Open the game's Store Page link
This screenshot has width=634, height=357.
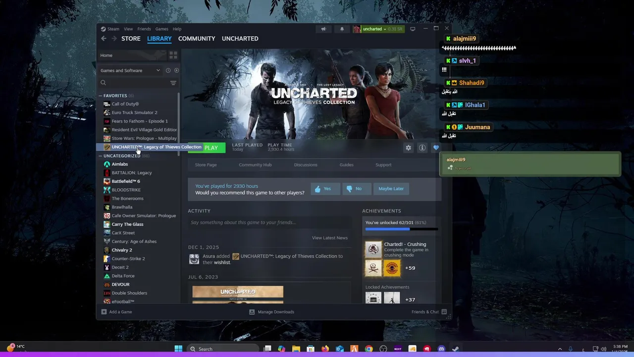206,165
